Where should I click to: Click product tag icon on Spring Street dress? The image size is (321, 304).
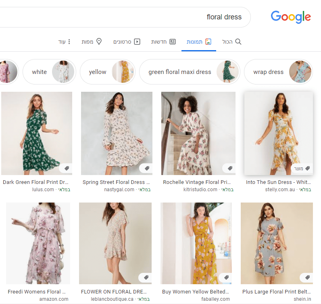tap(146, 168)
